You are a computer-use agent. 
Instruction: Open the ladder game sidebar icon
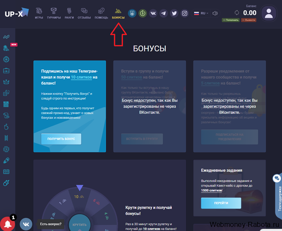click(x=6, y=138)
